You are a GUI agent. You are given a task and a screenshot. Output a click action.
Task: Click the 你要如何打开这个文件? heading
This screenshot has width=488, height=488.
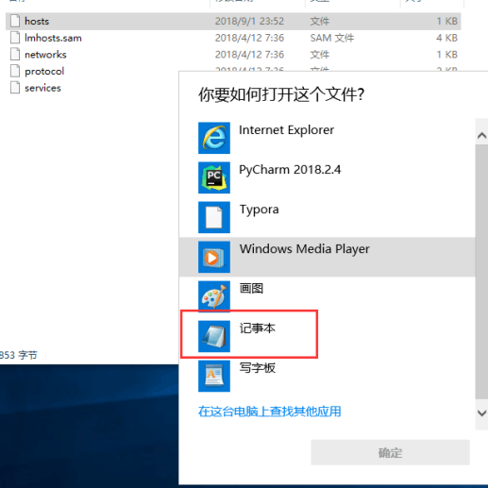point(281,94)
